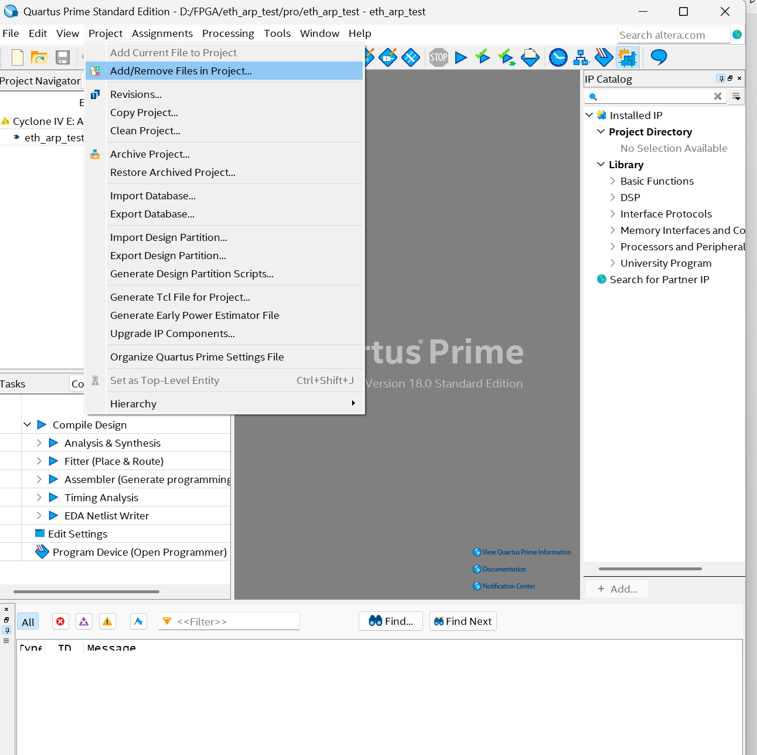The width and height of the screenshot is (757, 755).
Task: Click the Open Project folder icon
Action: click(x=39, y=57)
